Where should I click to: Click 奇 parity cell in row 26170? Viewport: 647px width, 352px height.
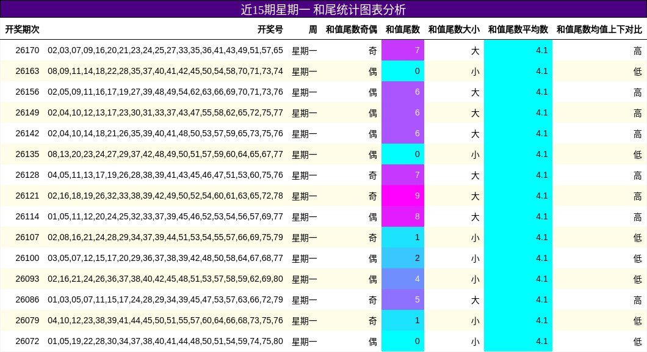tap(372, 50)
